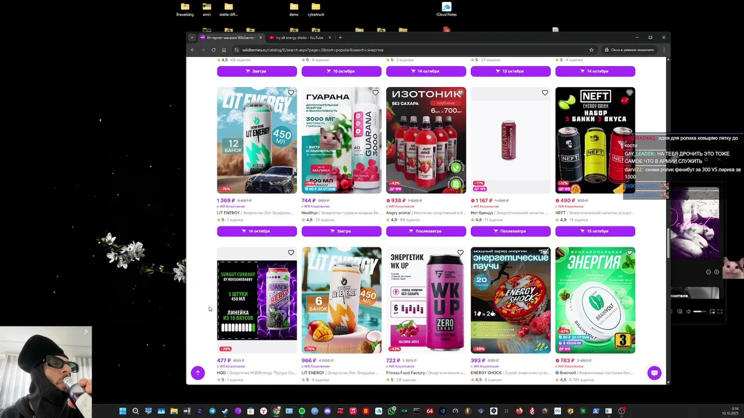Open WhatsApp from the taskbar

391,411
